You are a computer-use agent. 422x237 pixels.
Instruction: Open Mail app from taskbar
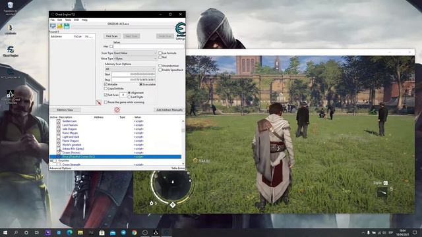(113, 232)
